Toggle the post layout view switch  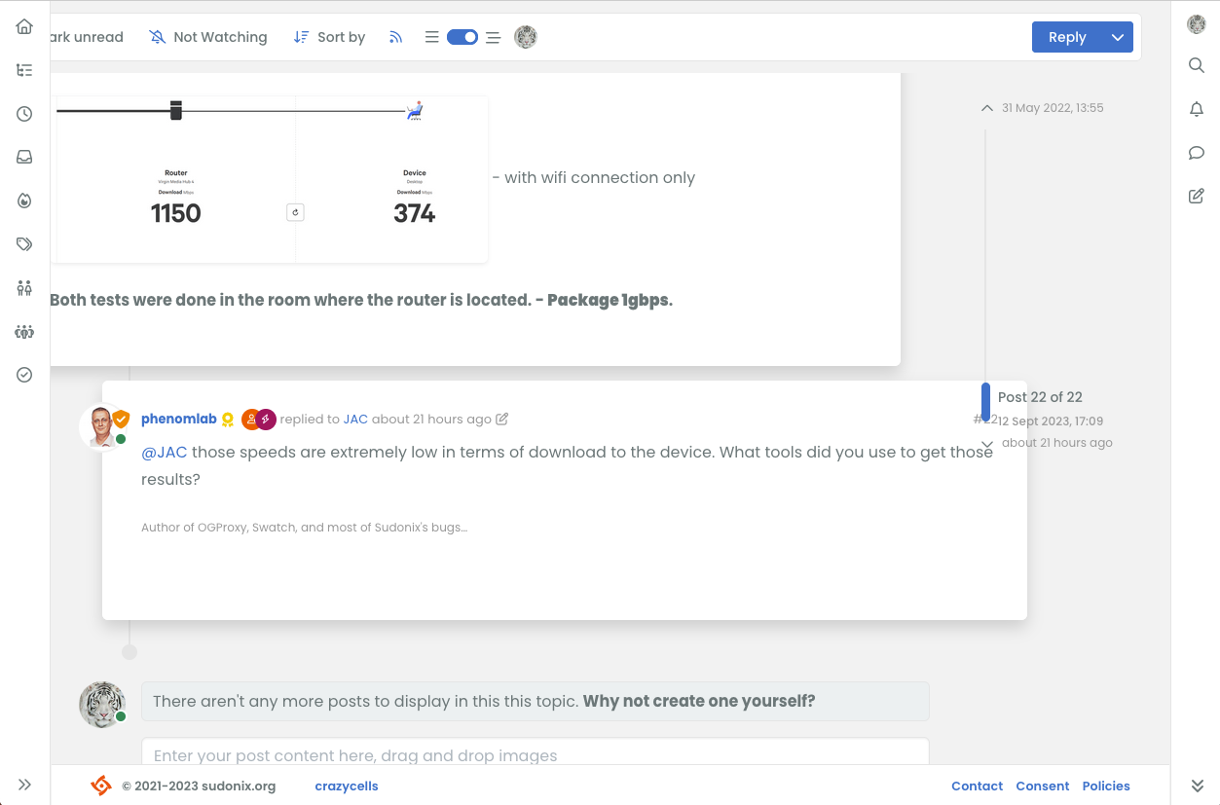point(462,37)
